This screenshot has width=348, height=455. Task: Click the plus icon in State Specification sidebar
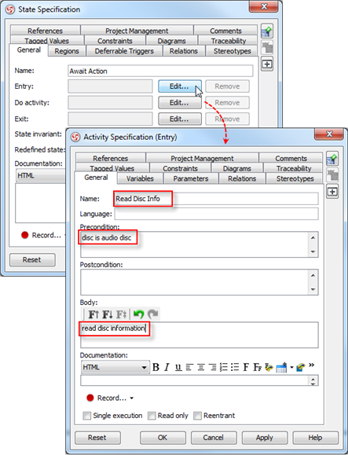click(267, 64)
